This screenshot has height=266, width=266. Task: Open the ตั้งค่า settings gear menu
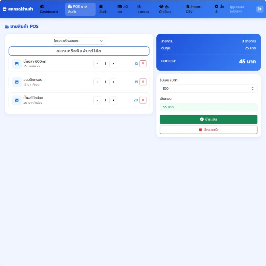219,9
